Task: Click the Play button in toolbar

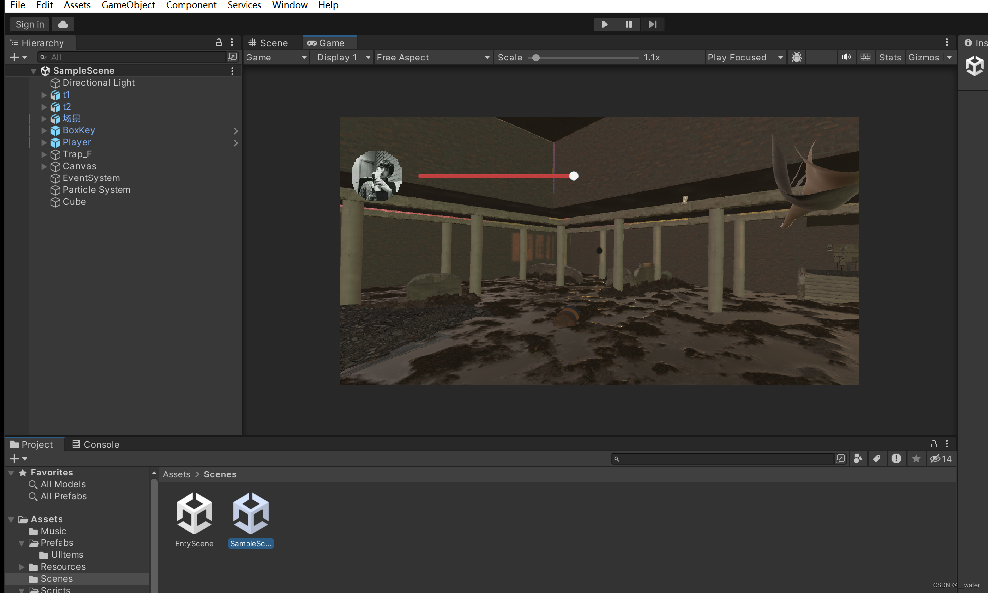Action: [x=605, y=24]
